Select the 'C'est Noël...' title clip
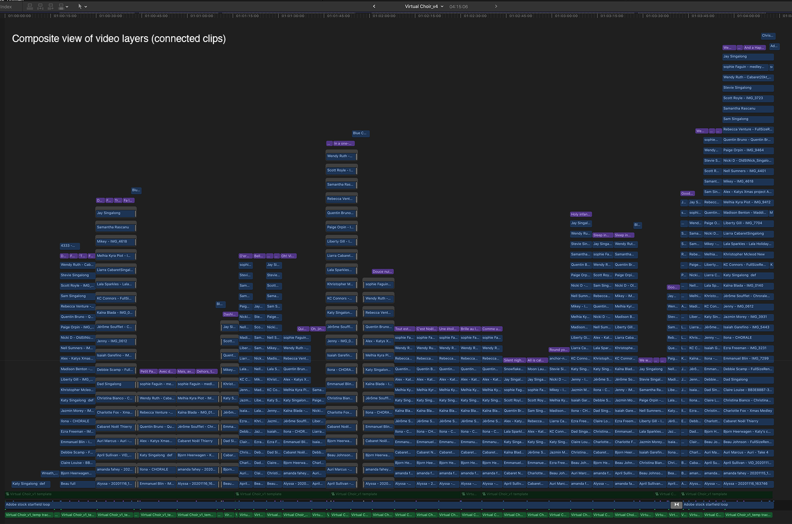This screenshot has height=524, width=792. 427,329
